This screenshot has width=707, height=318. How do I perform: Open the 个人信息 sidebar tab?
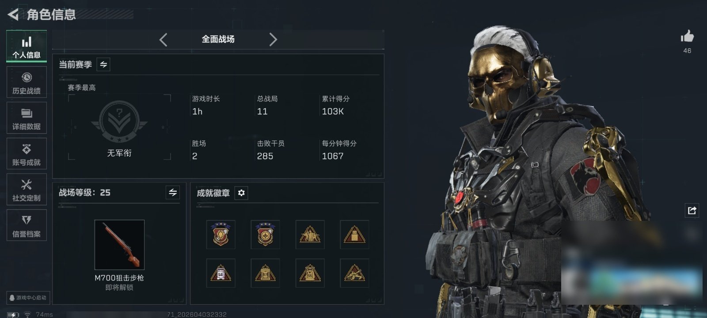[27, 46]
